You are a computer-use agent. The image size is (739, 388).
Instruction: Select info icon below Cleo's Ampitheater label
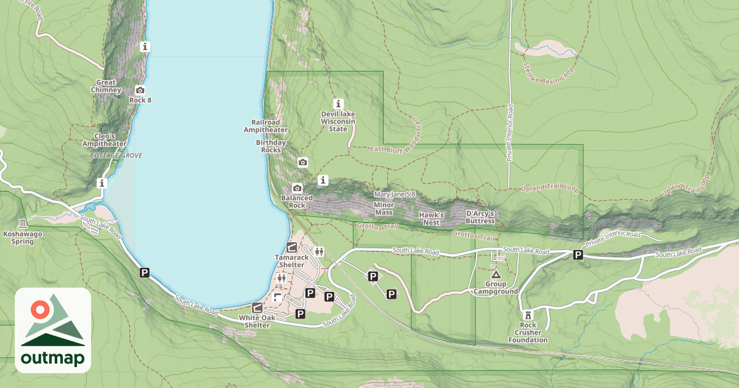coord(102,183)
